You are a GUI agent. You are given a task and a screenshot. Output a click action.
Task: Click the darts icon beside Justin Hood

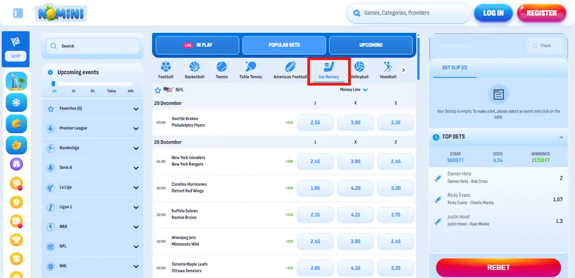click(x=438, y=221)
